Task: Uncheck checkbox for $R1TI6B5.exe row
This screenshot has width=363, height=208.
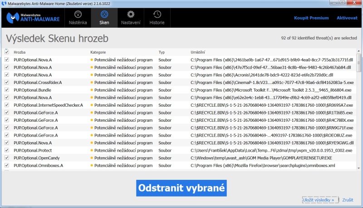Action: click(7, 112)
